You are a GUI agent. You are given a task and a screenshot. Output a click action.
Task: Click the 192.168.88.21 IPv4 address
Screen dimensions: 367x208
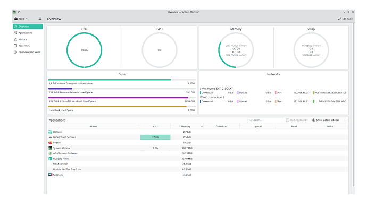coord(301,93)
